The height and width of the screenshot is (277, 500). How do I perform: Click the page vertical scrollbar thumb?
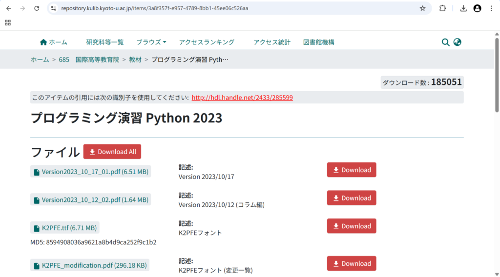(497, 75)
